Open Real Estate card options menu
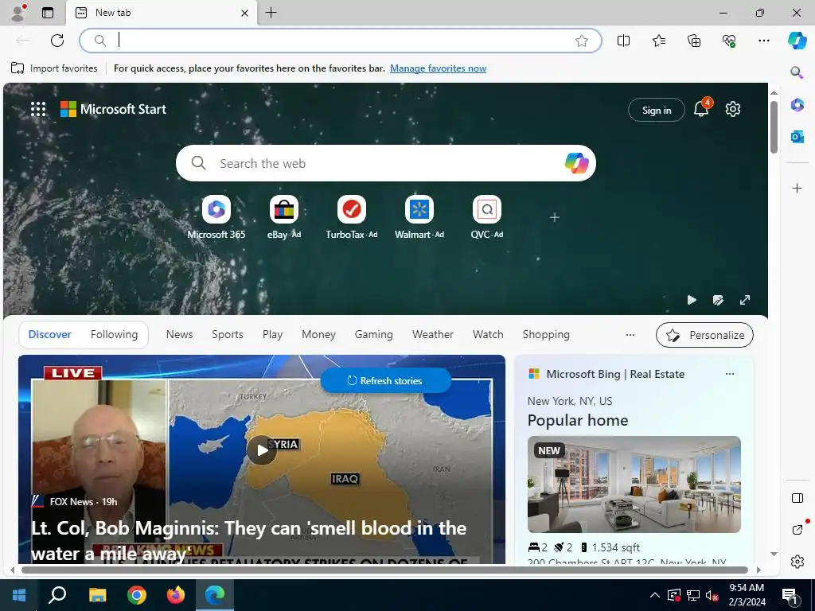Viewport: 815px width, 611px height. click(x=730, y=374)
